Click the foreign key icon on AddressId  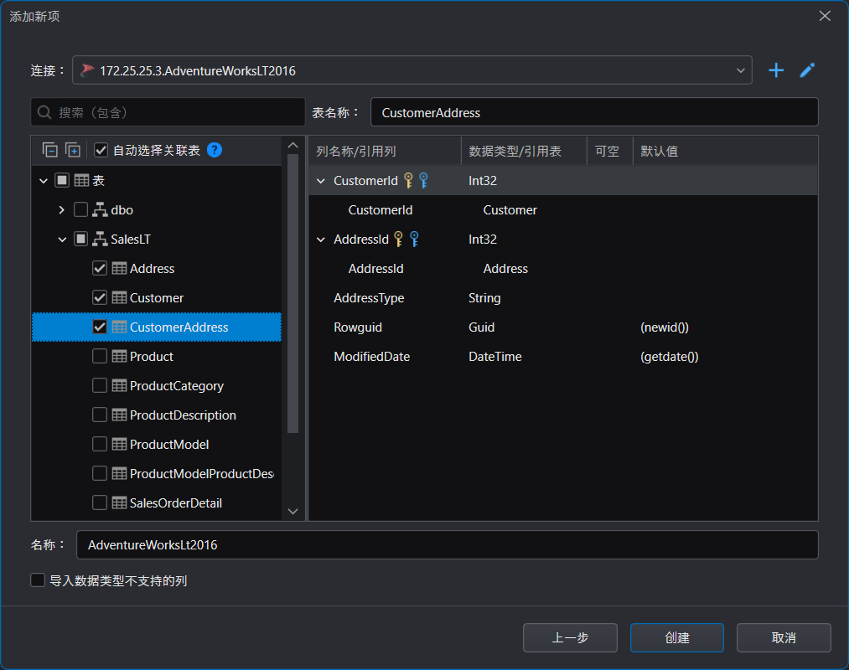coord(414,239)
